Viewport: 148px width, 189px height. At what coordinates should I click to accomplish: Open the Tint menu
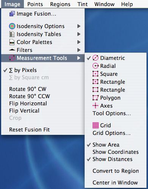tap(82, 4)
